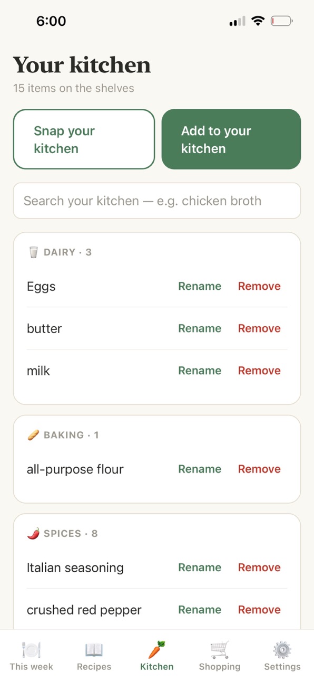The image size is (314, 681).
Task: Open the This week plate icon
Action: [31, 649]
